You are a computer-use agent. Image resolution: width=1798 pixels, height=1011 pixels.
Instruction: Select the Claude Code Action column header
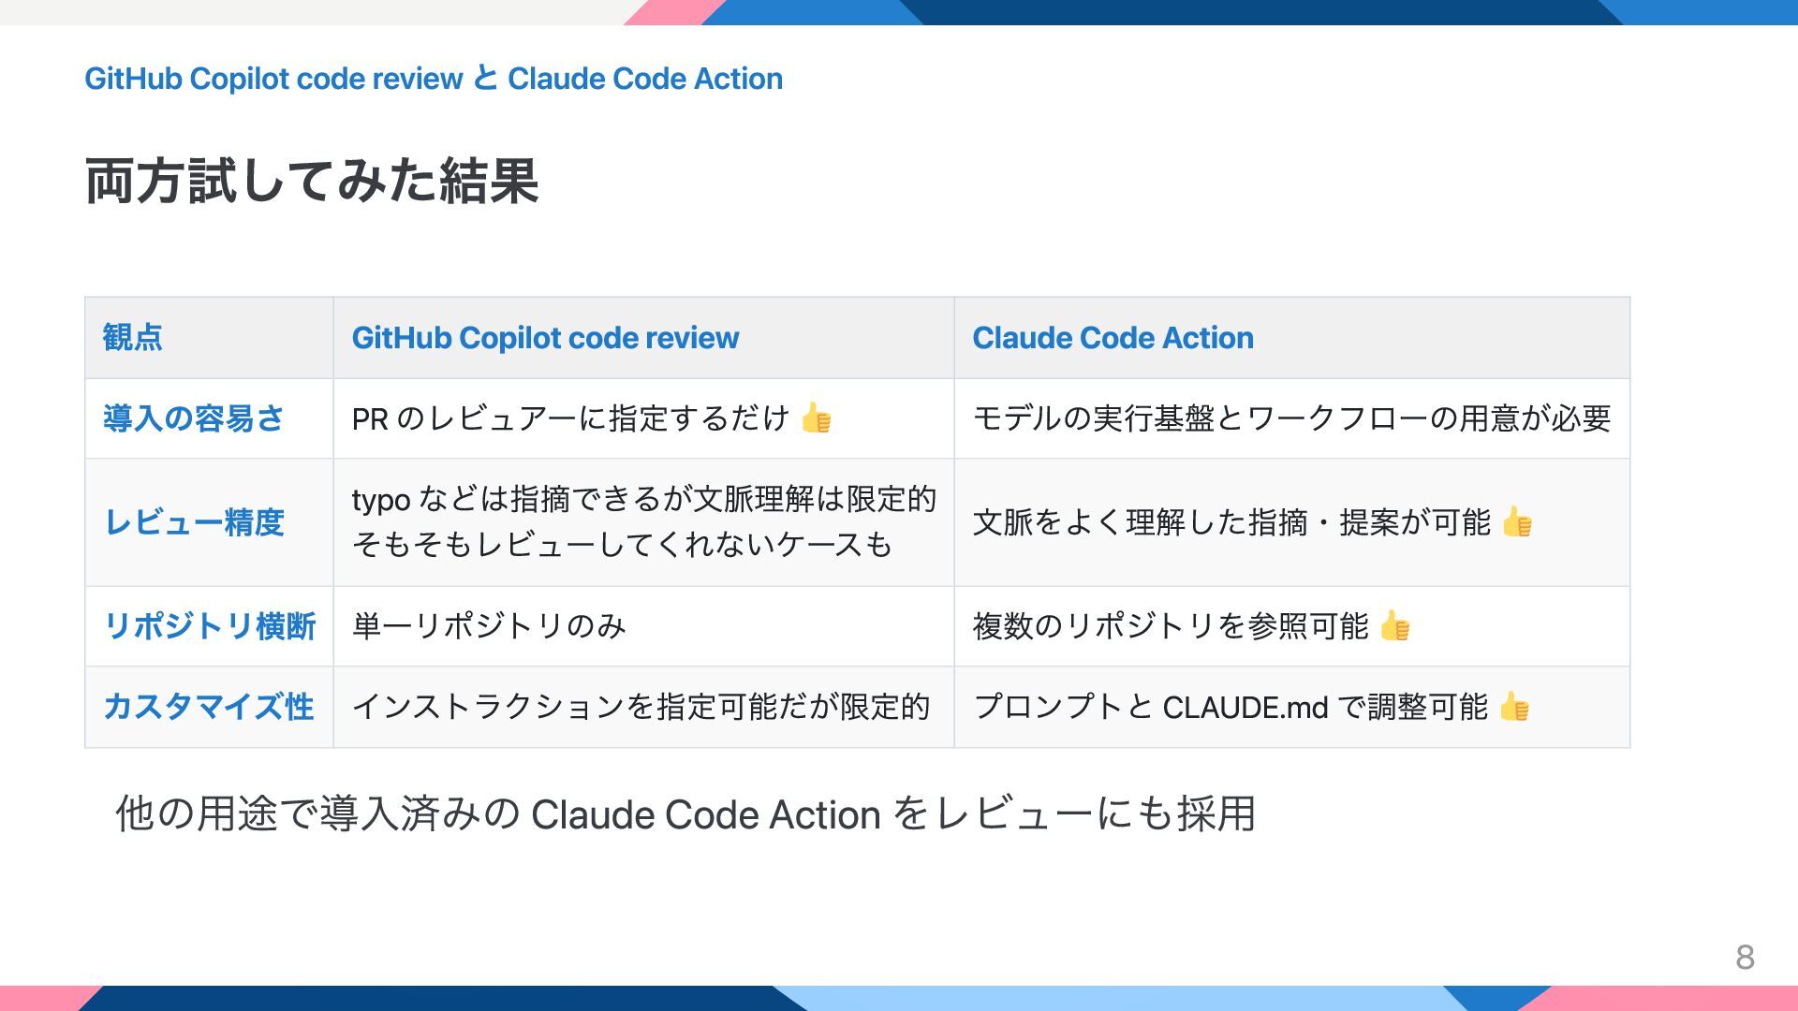pos(1113,338)
